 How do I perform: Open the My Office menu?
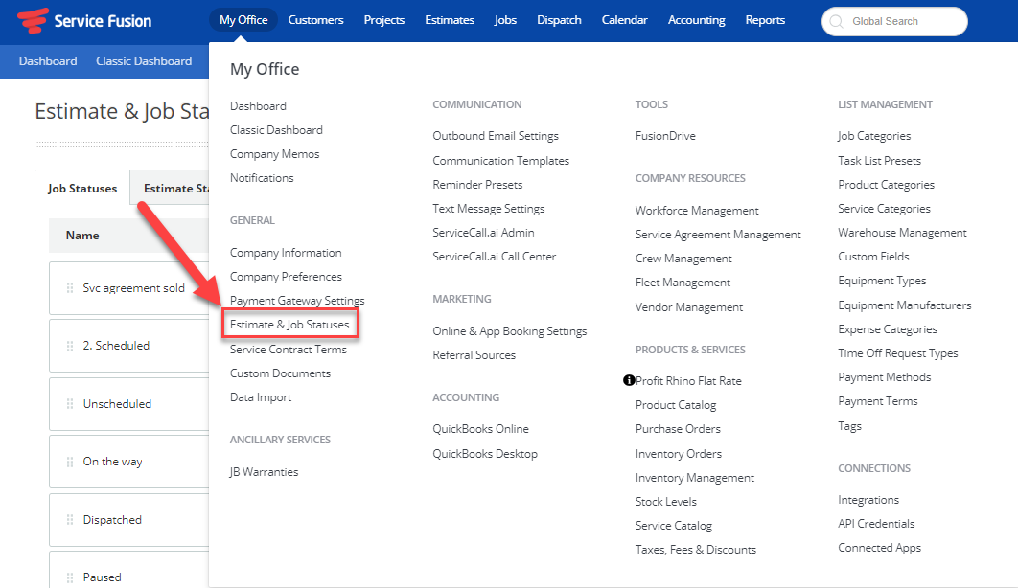243,20
